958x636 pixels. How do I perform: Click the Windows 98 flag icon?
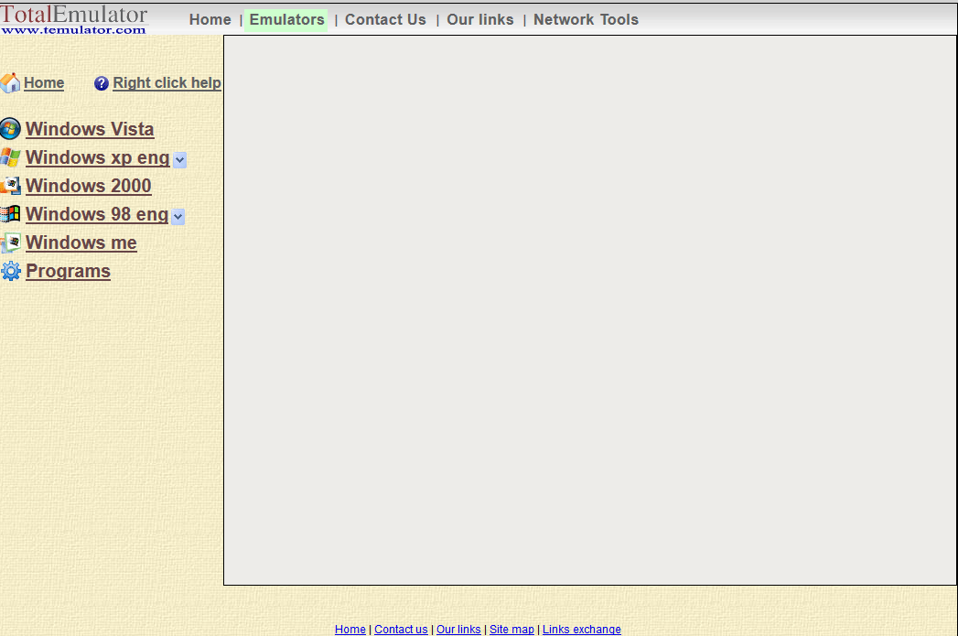(10, 214)
